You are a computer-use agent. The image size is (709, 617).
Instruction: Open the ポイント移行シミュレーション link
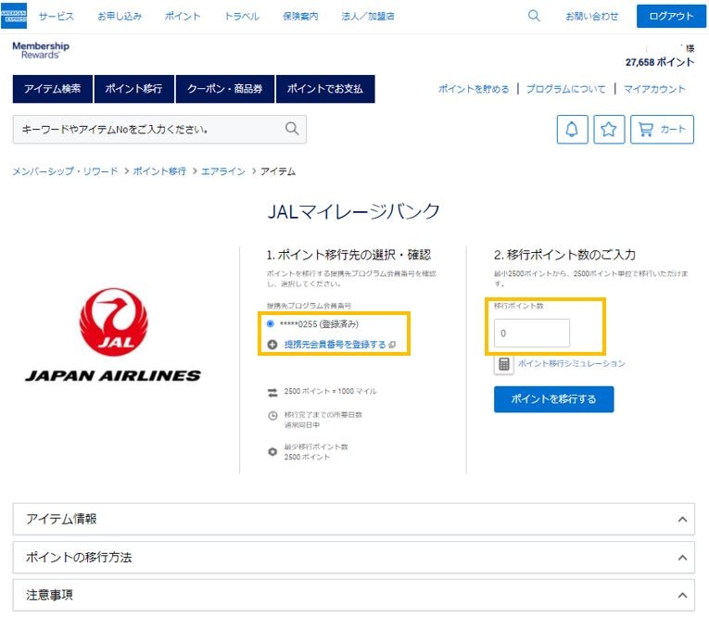tap(571, 364)
